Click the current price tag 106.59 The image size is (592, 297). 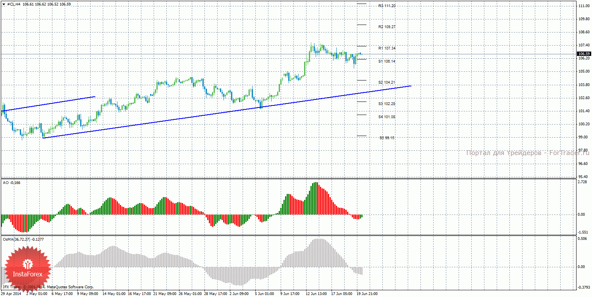coord(583,54)
